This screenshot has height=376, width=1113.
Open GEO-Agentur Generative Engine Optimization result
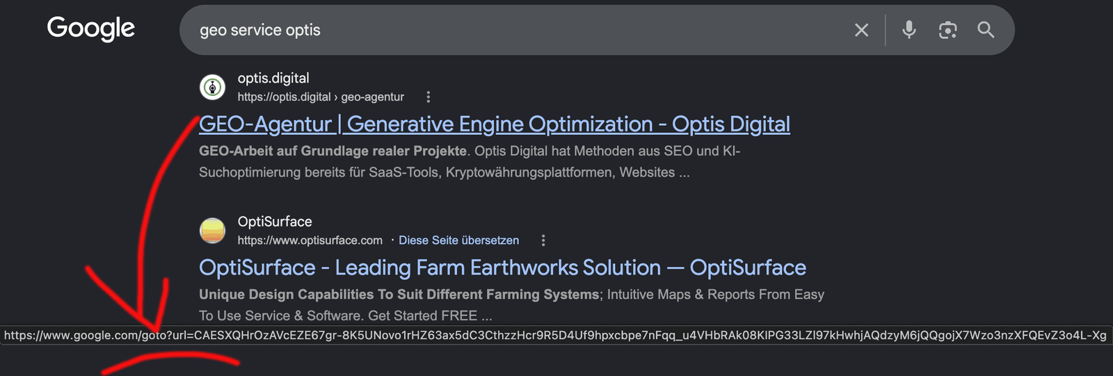tap(495, 124)
